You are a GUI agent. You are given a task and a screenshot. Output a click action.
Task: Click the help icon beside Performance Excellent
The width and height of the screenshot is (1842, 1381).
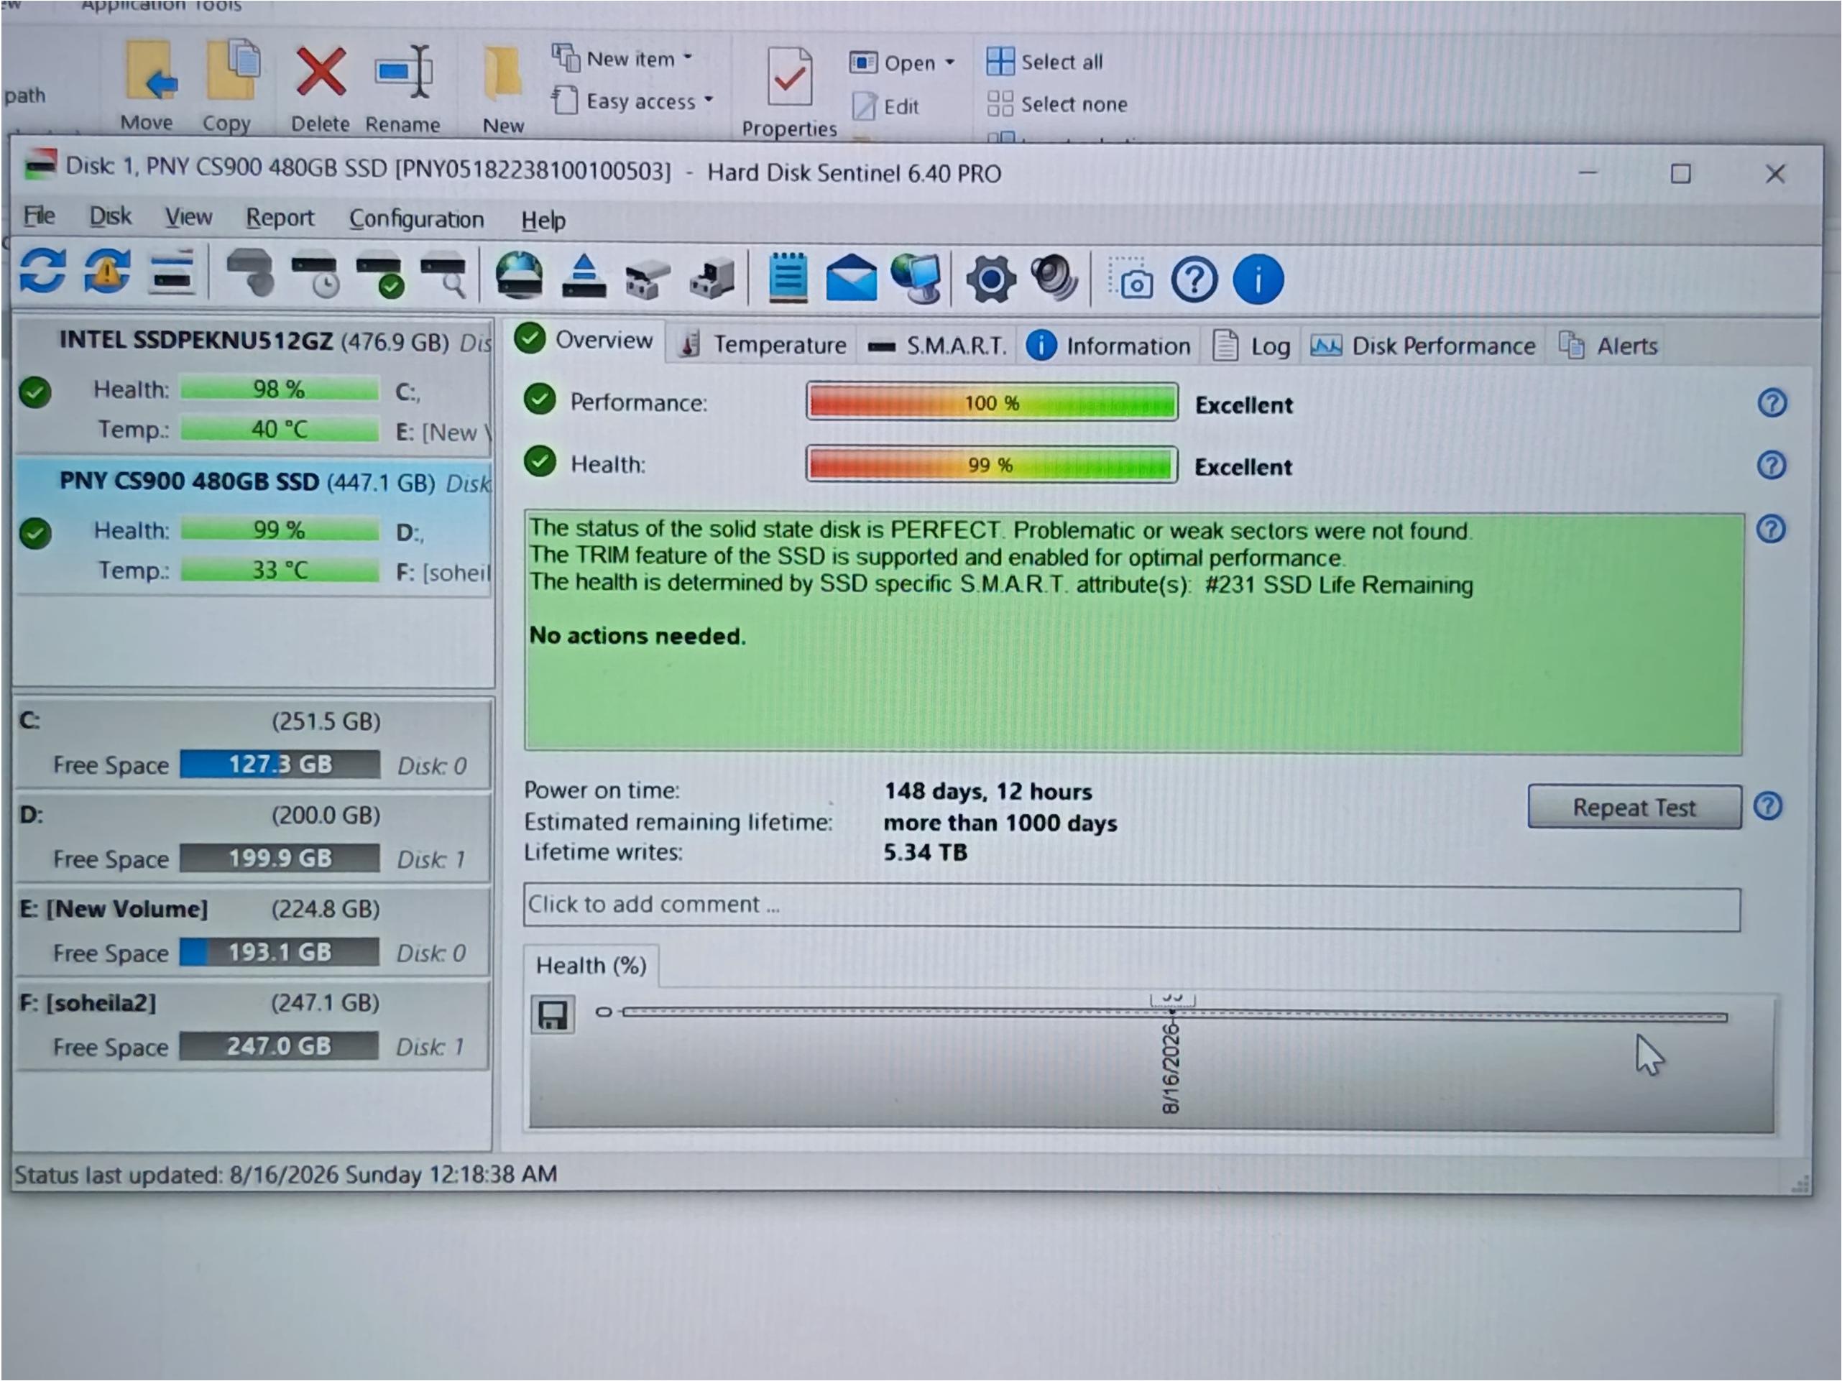[x=1772, y=403]
